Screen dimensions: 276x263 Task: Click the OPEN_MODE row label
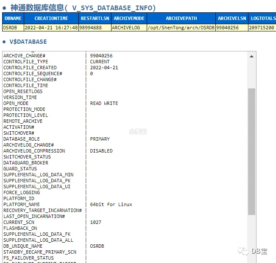point(16,103)
